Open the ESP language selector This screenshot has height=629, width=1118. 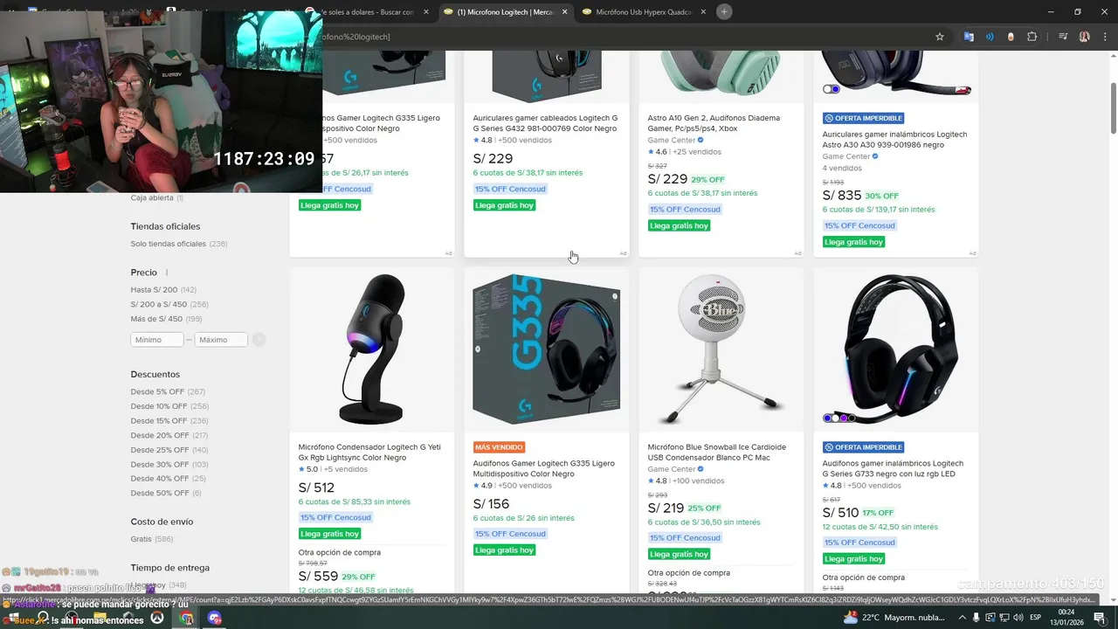point(1036,618)
